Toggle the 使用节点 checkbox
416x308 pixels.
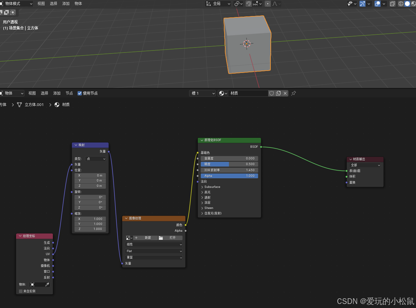(x=79, y=93)
